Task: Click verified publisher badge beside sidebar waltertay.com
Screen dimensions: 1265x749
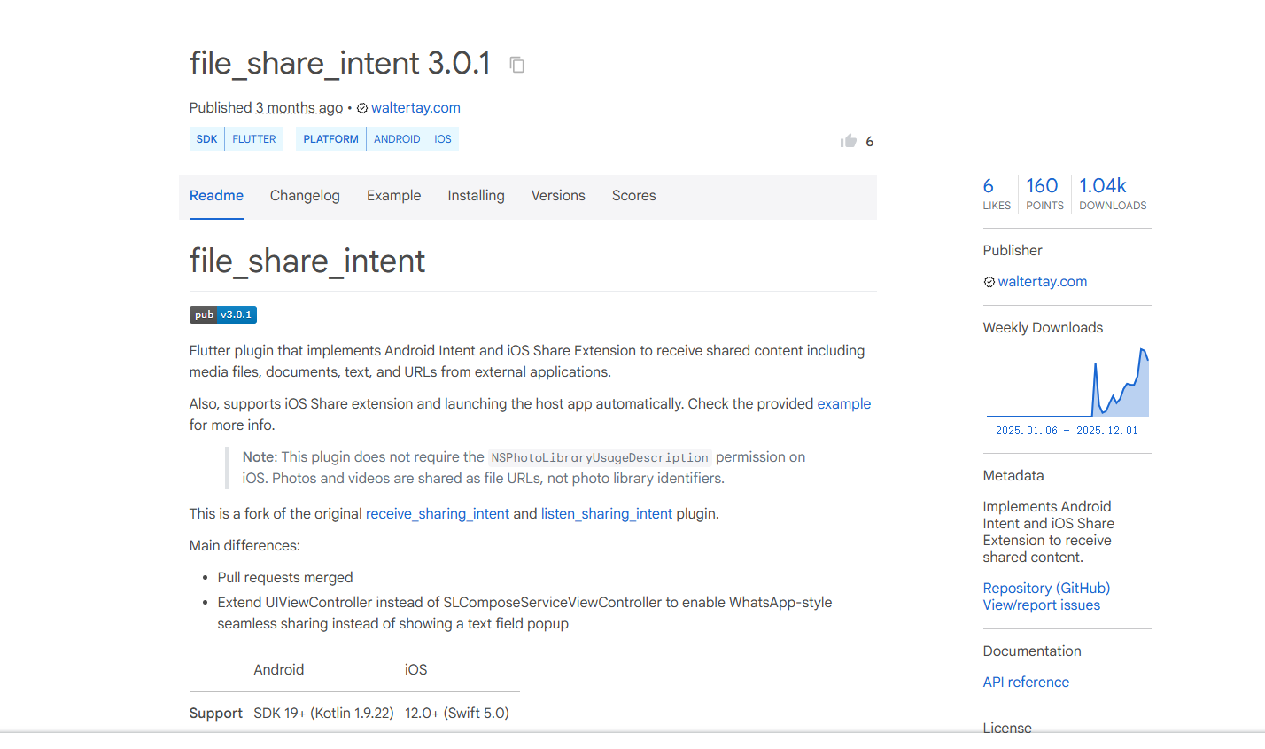Action: (989, 282)
